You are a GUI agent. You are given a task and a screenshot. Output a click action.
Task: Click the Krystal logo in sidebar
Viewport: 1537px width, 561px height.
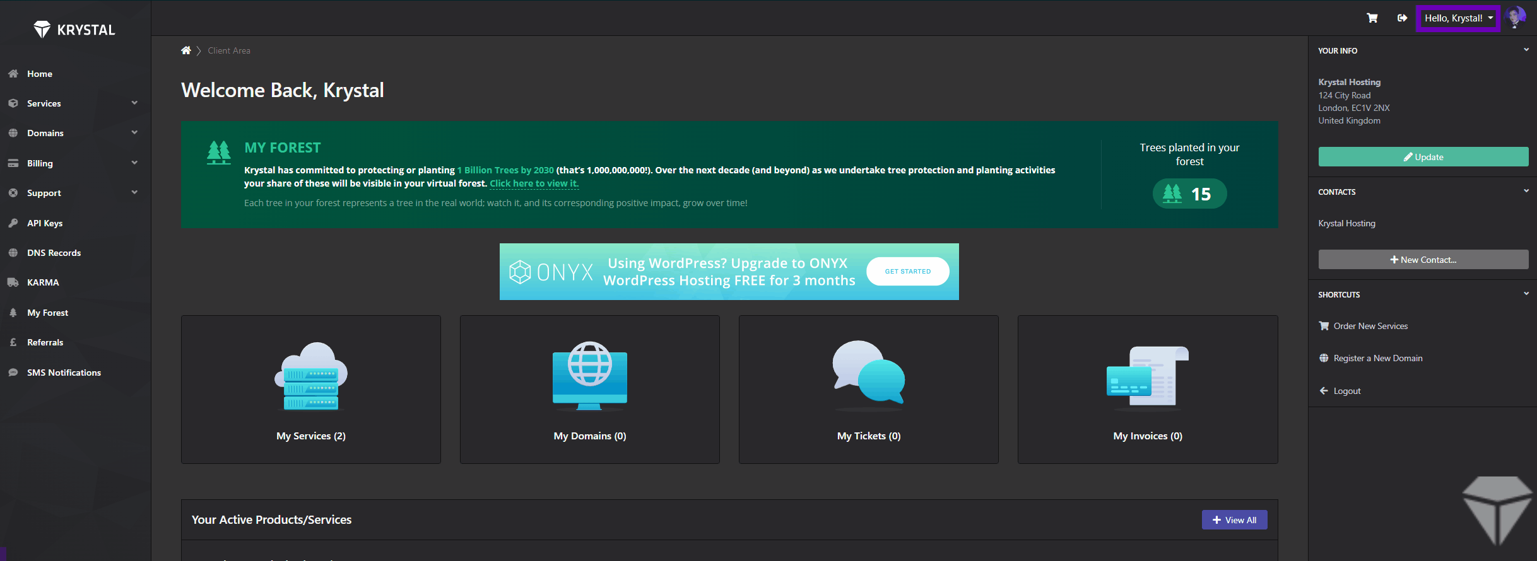coord(74,29)
